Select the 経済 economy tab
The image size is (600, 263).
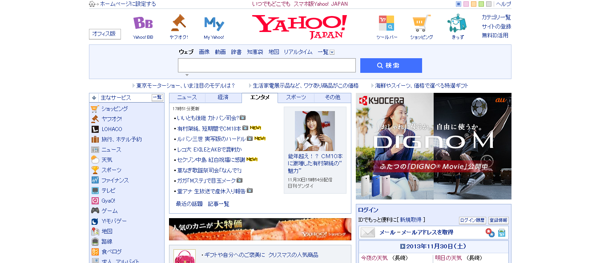click(223, 97)
